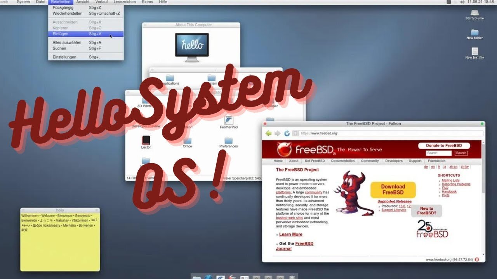Open the Bearbeiten menu's Einstellungen entry
This screenshot has width=497, height=279.
point(64,57)
